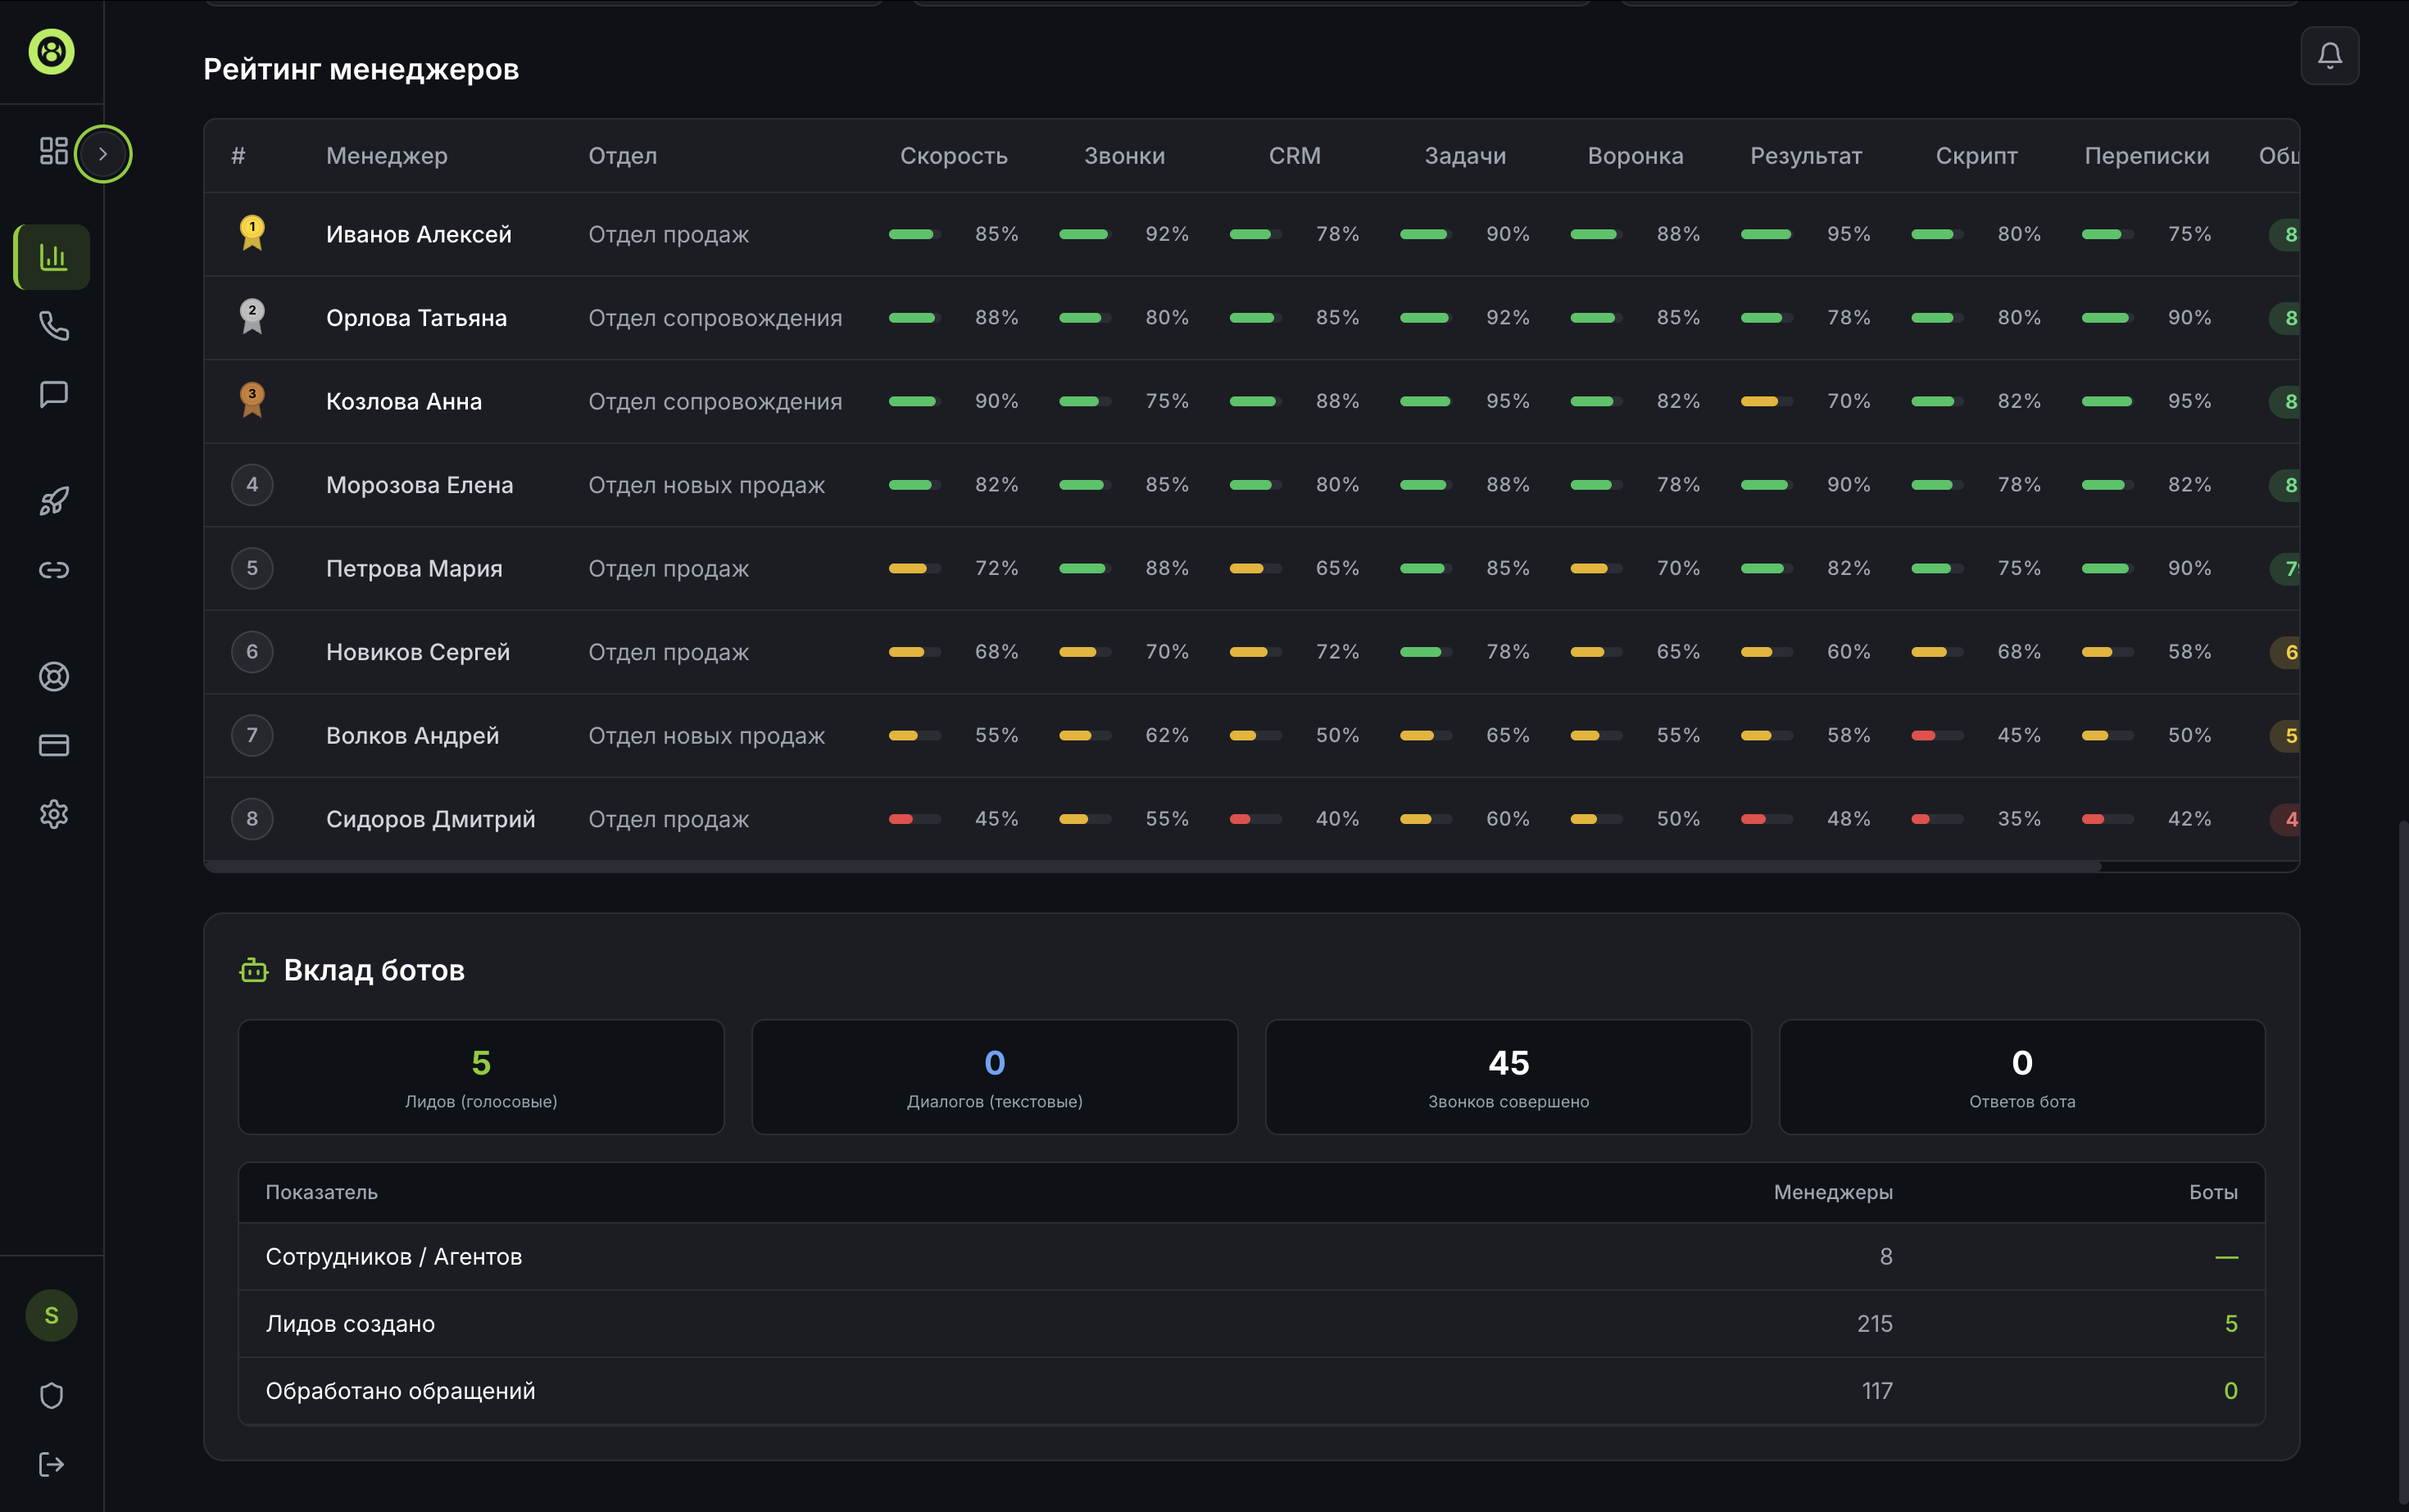Click the shield security icon
Screen dimensions: 2409x1512
pyautogui.click(x=51, y=1395)
